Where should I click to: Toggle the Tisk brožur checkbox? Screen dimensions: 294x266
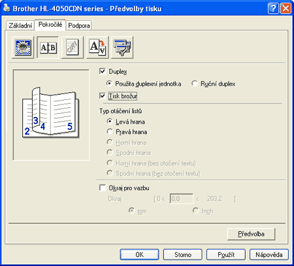103,96
